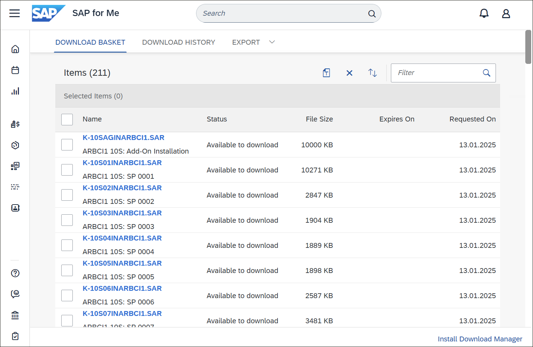Screen dimensions: 533x347
Task: Open the contact card sidebar icon
Action: click(x=15, y=208)
